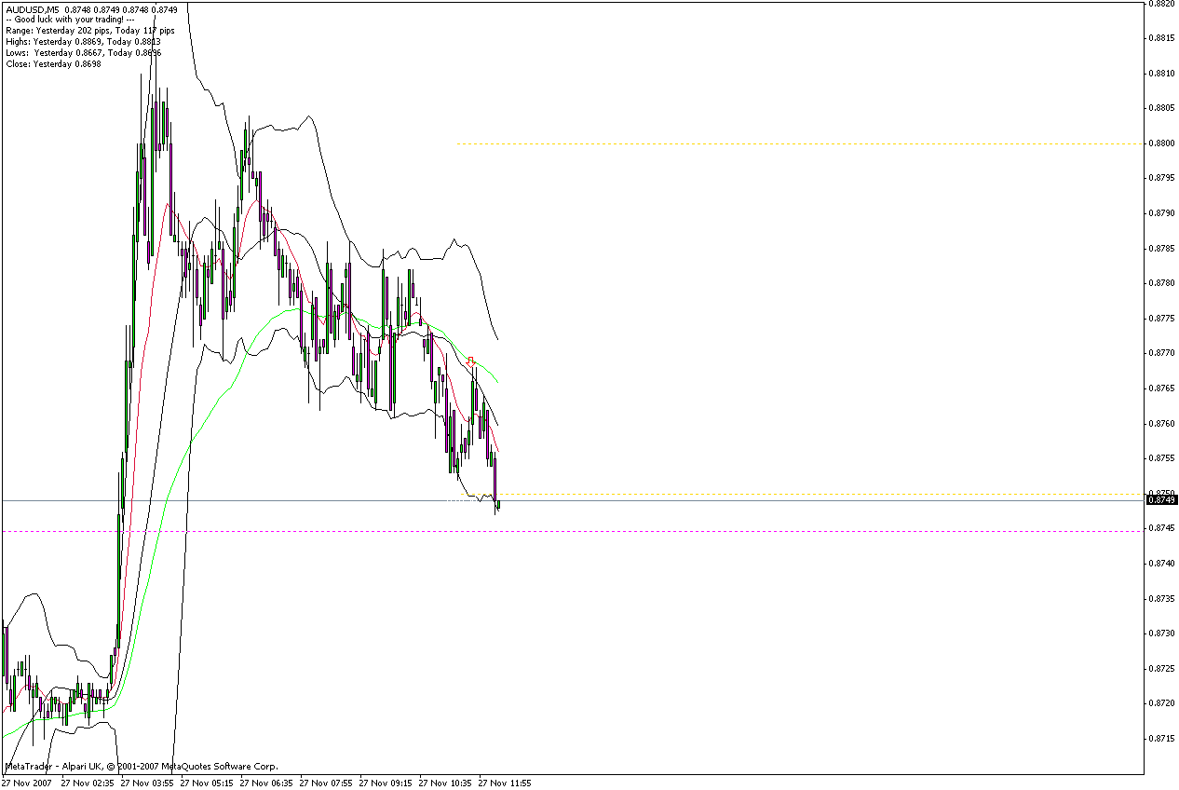Click the 0.8760 price axis label
The image size is (1179, 790).
click(x=1161, y=424)
